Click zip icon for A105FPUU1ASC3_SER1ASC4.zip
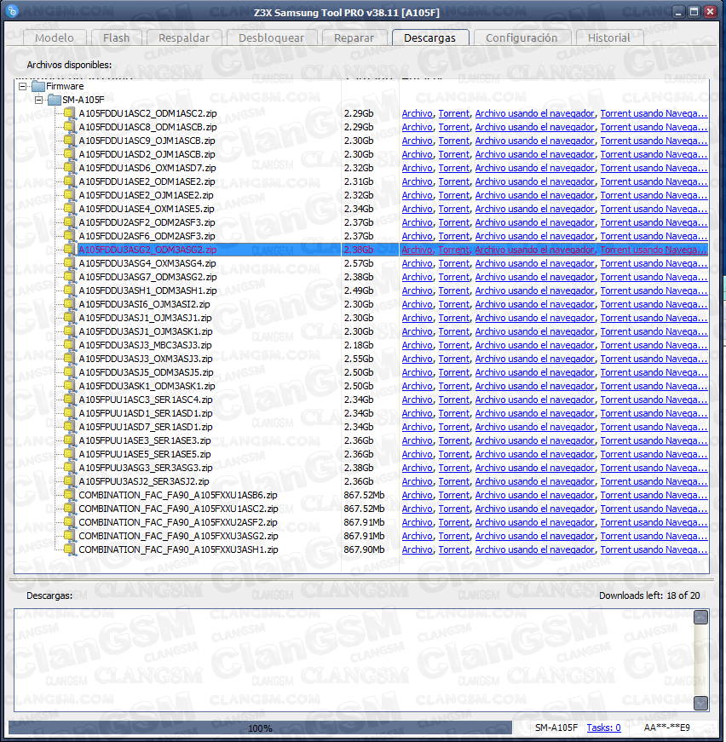 pyautogui.click(x=70, y=400)
